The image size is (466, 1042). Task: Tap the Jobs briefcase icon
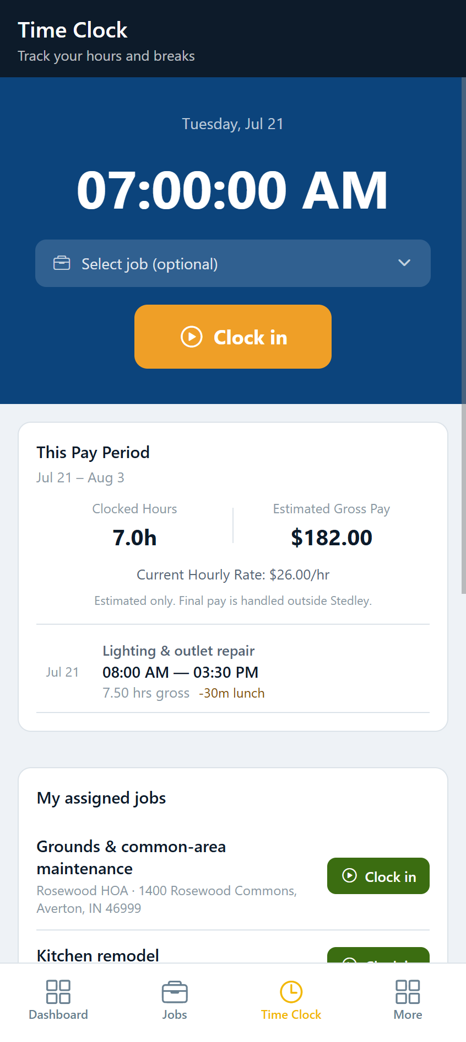click(175, 992)
